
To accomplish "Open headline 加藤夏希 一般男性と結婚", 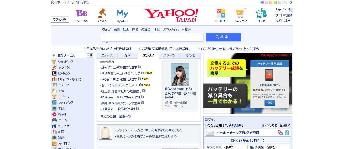I will (x=118, y=109).
